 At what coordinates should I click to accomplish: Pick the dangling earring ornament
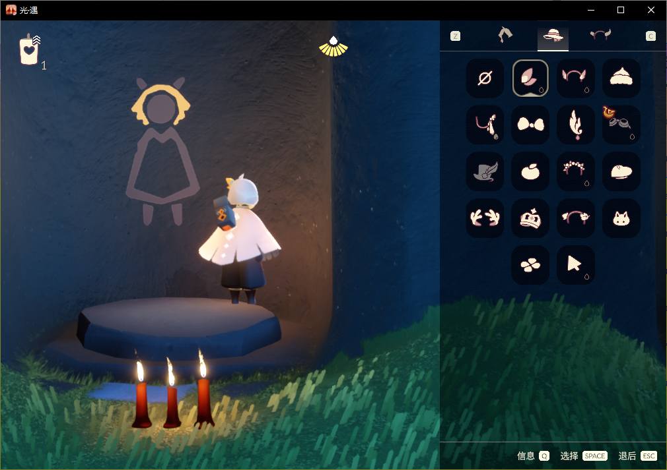point(485,125)
